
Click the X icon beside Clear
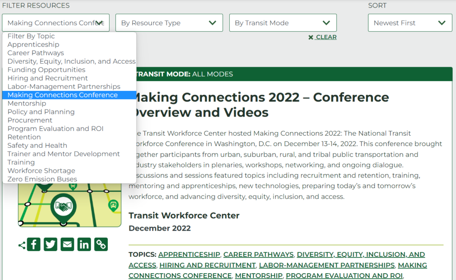310,37
